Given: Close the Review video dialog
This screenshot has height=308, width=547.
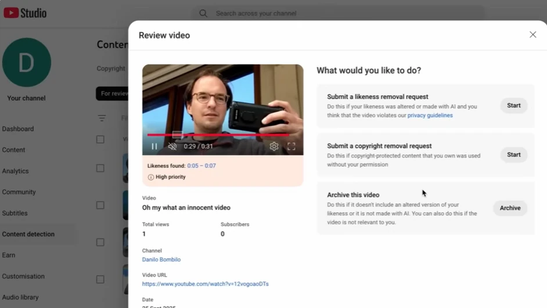Looking at the screenshot, I should pyautogui.click(x=532, y=35).
